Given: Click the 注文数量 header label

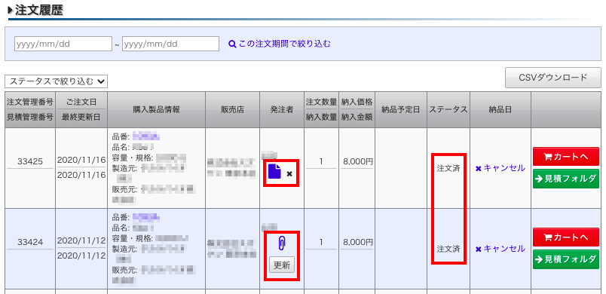Looking at the screenshot, I should click(x=322, y=103).
